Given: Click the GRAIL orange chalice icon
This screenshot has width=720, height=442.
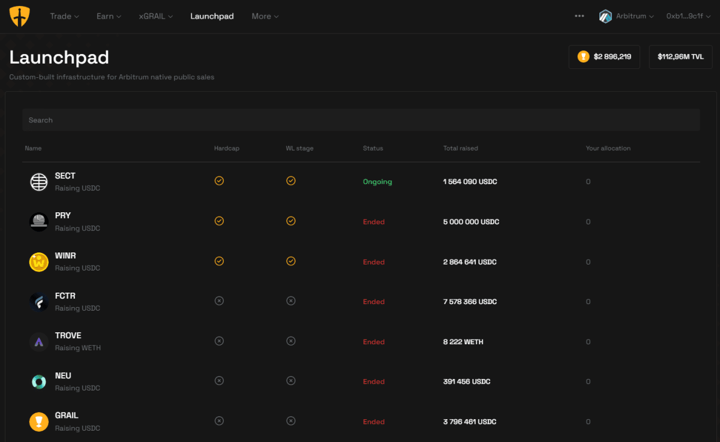Looking at the screenshot, I should (39, 422).
